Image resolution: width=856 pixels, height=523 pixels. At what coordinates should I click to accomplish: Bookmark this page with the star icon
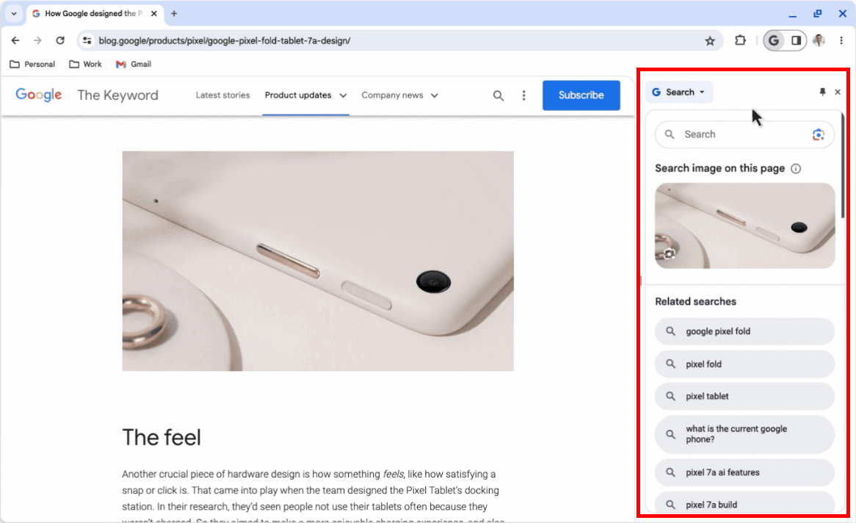pos(710,40)
